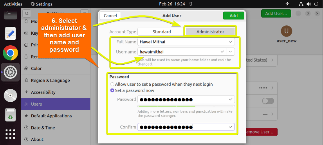Viewport: 323px width, 145px height.
Task: Open the Activities overview
Action: click(13, 4)
